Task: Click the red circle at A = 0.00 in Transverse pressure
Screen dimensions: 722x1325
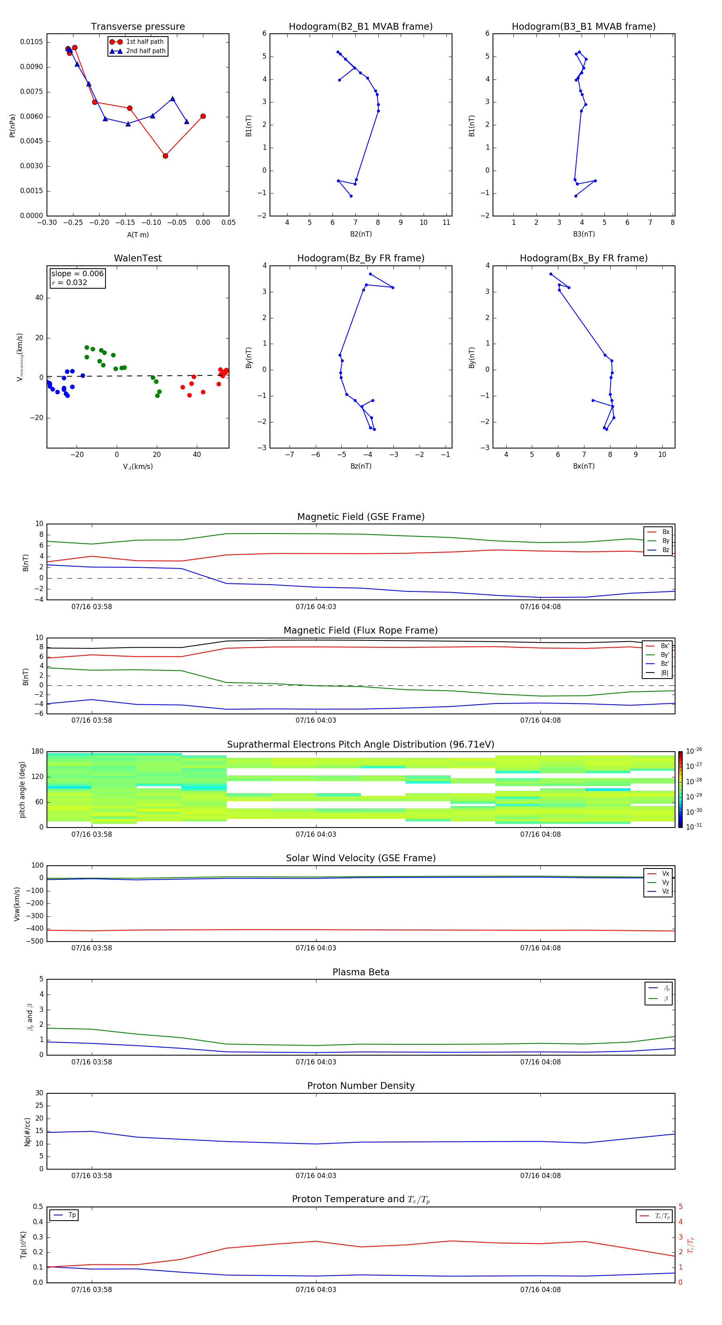Action: click(203, 116)
